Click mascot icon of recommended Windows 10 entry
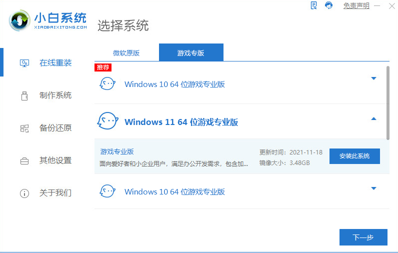This screenshot has width=398, height=253. point(107,83)
